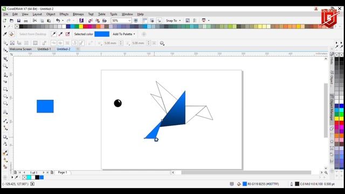345x194 pixels.
Task: Select the Crop tool in toolbox
Action: (x=5, y=59)
